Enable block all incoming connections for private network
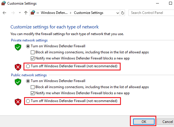Viewport: 174px width, 127px height. pyautogui.click(x=33, y=52)
